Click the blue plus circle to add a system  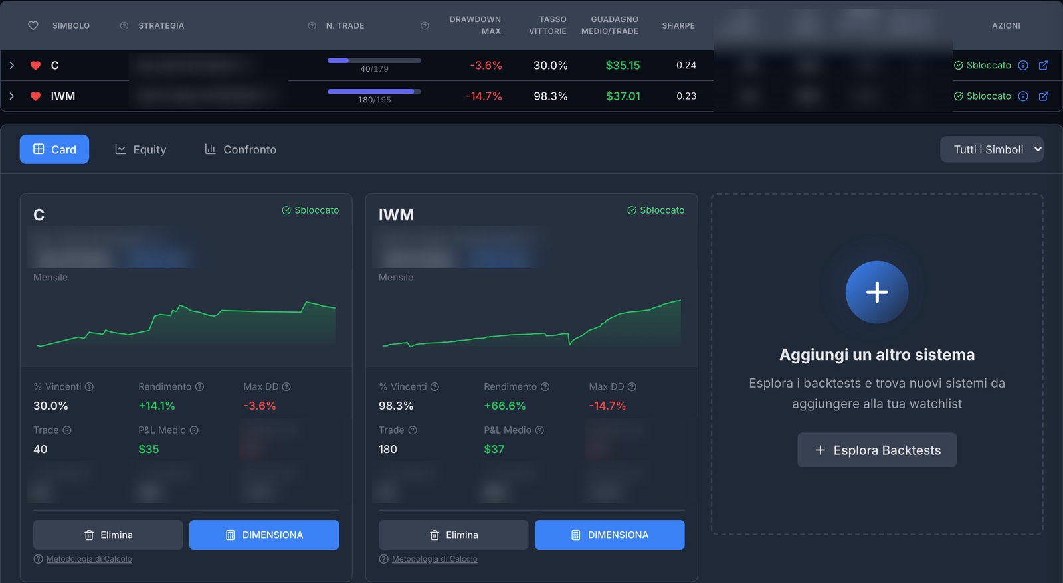pos(877,292)
